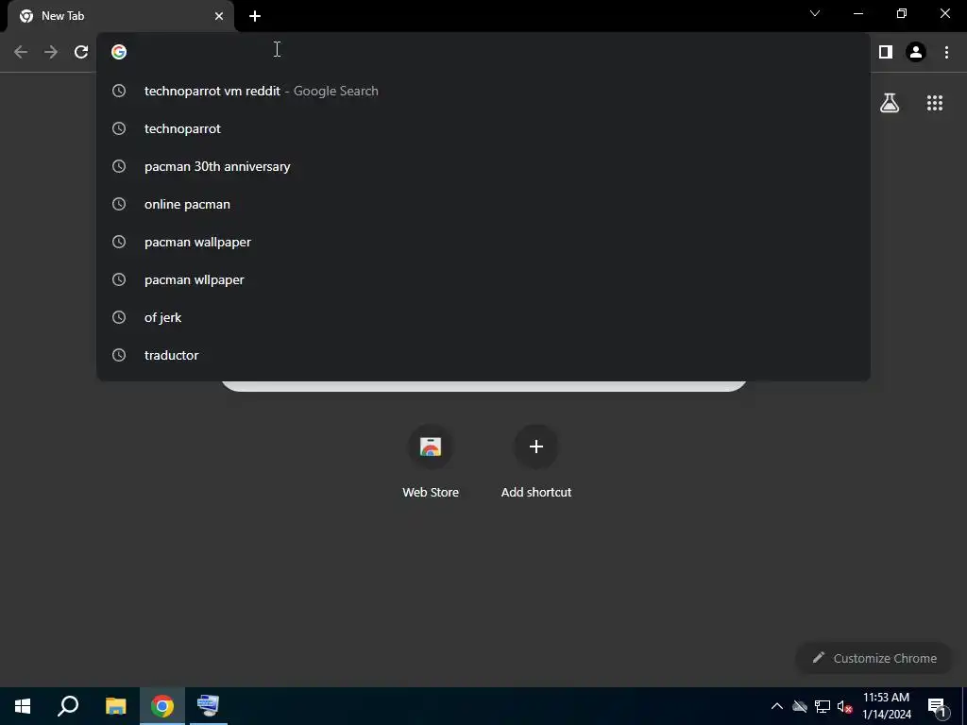Open the taskbar clock and date

click(x=886, y=706)
